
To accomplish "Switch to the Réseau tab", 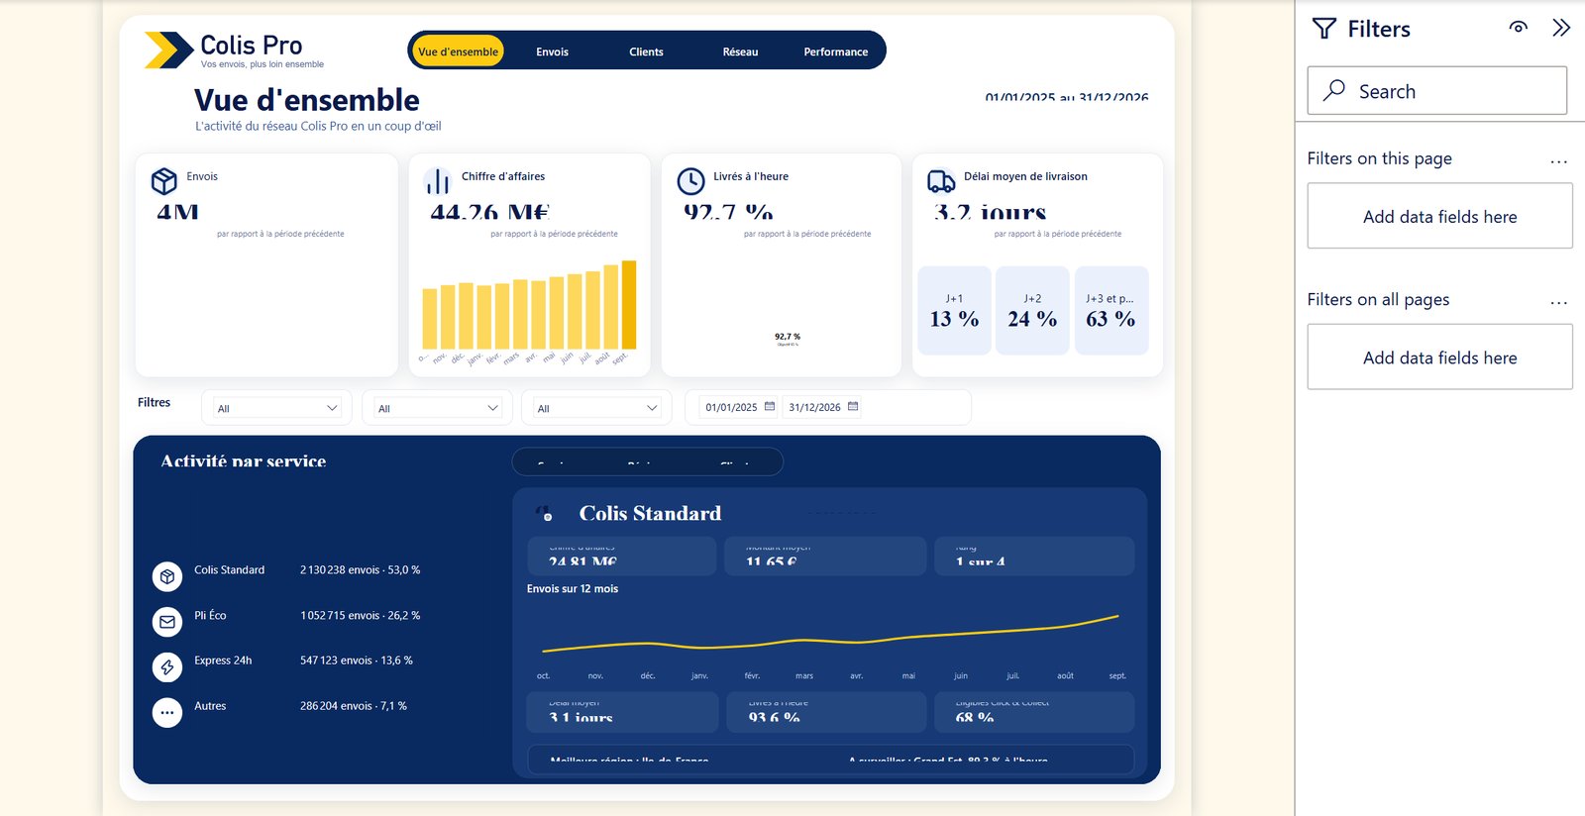I will (740, 51).
